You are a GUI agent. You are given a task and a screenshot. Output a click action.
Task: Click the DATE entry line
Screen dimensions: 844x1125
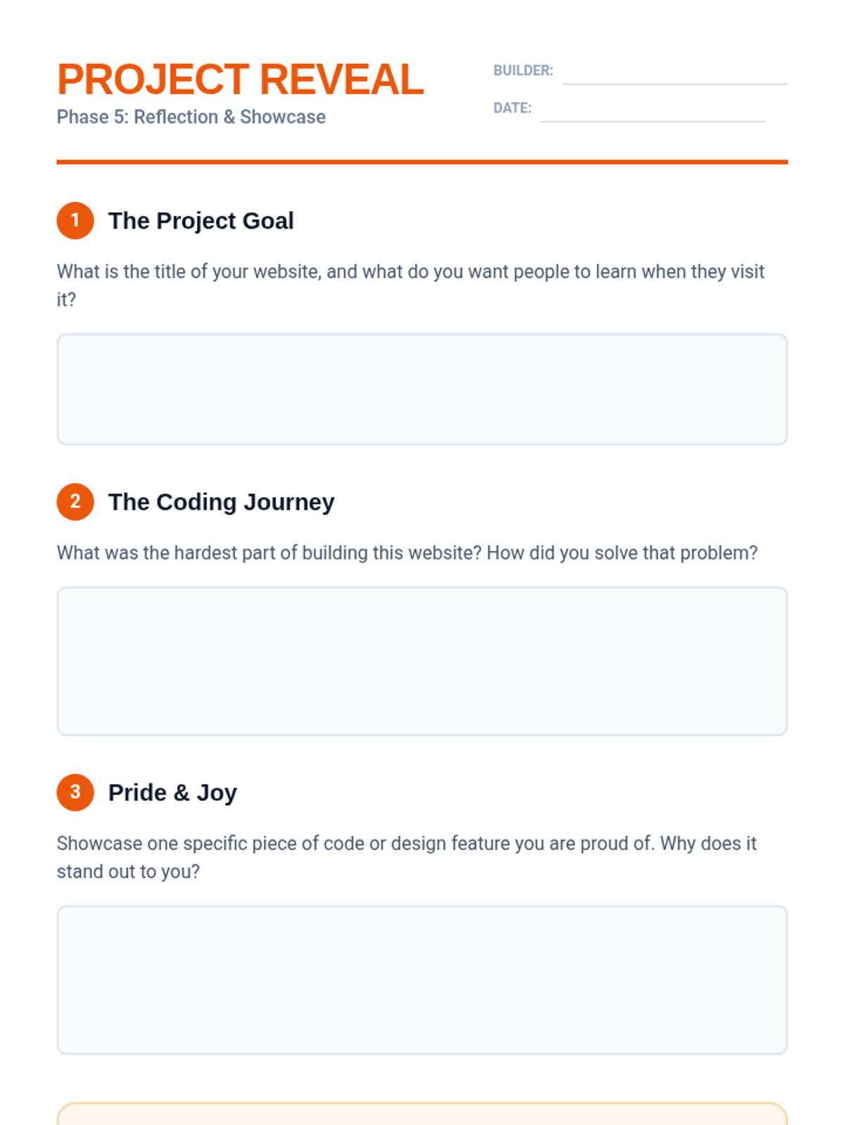653,114
